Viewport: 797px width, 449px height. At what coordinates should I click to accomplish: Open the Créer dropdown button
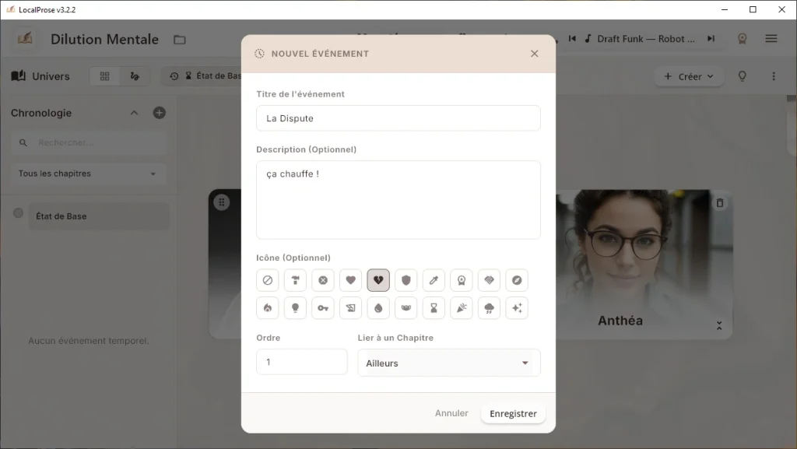(689, 76)
